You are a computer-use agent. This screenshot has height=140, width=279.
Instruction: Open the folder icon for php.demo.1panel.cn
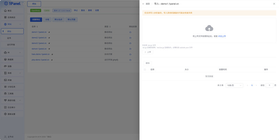[130, 60]
